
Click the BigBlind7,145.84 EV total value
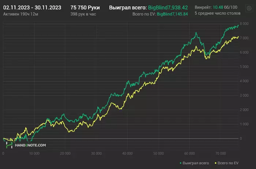click(x=172, y=14)
